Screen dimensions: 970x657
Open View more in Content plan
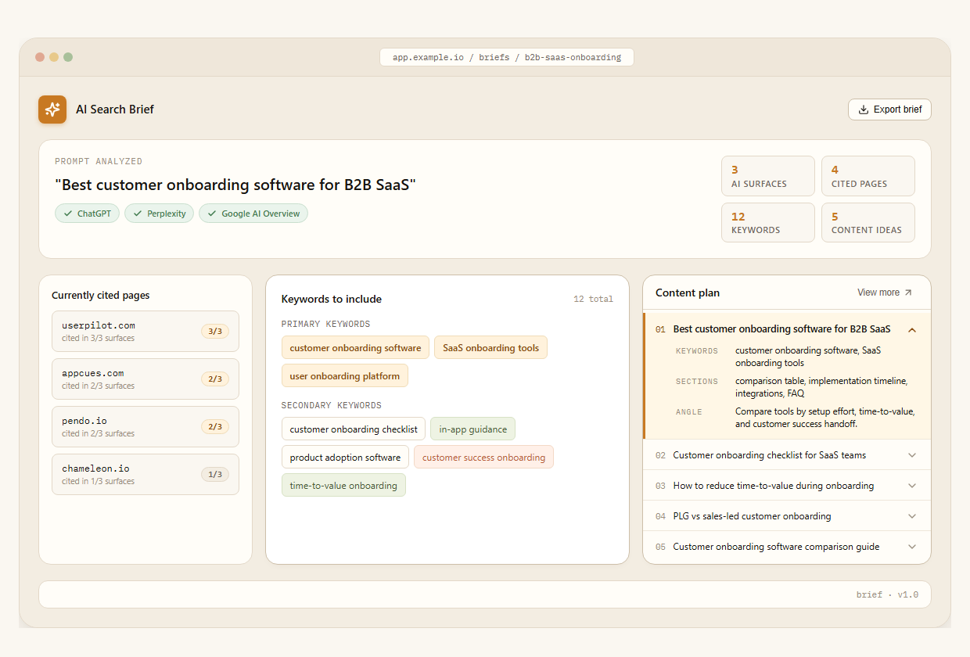coord(885,293)
